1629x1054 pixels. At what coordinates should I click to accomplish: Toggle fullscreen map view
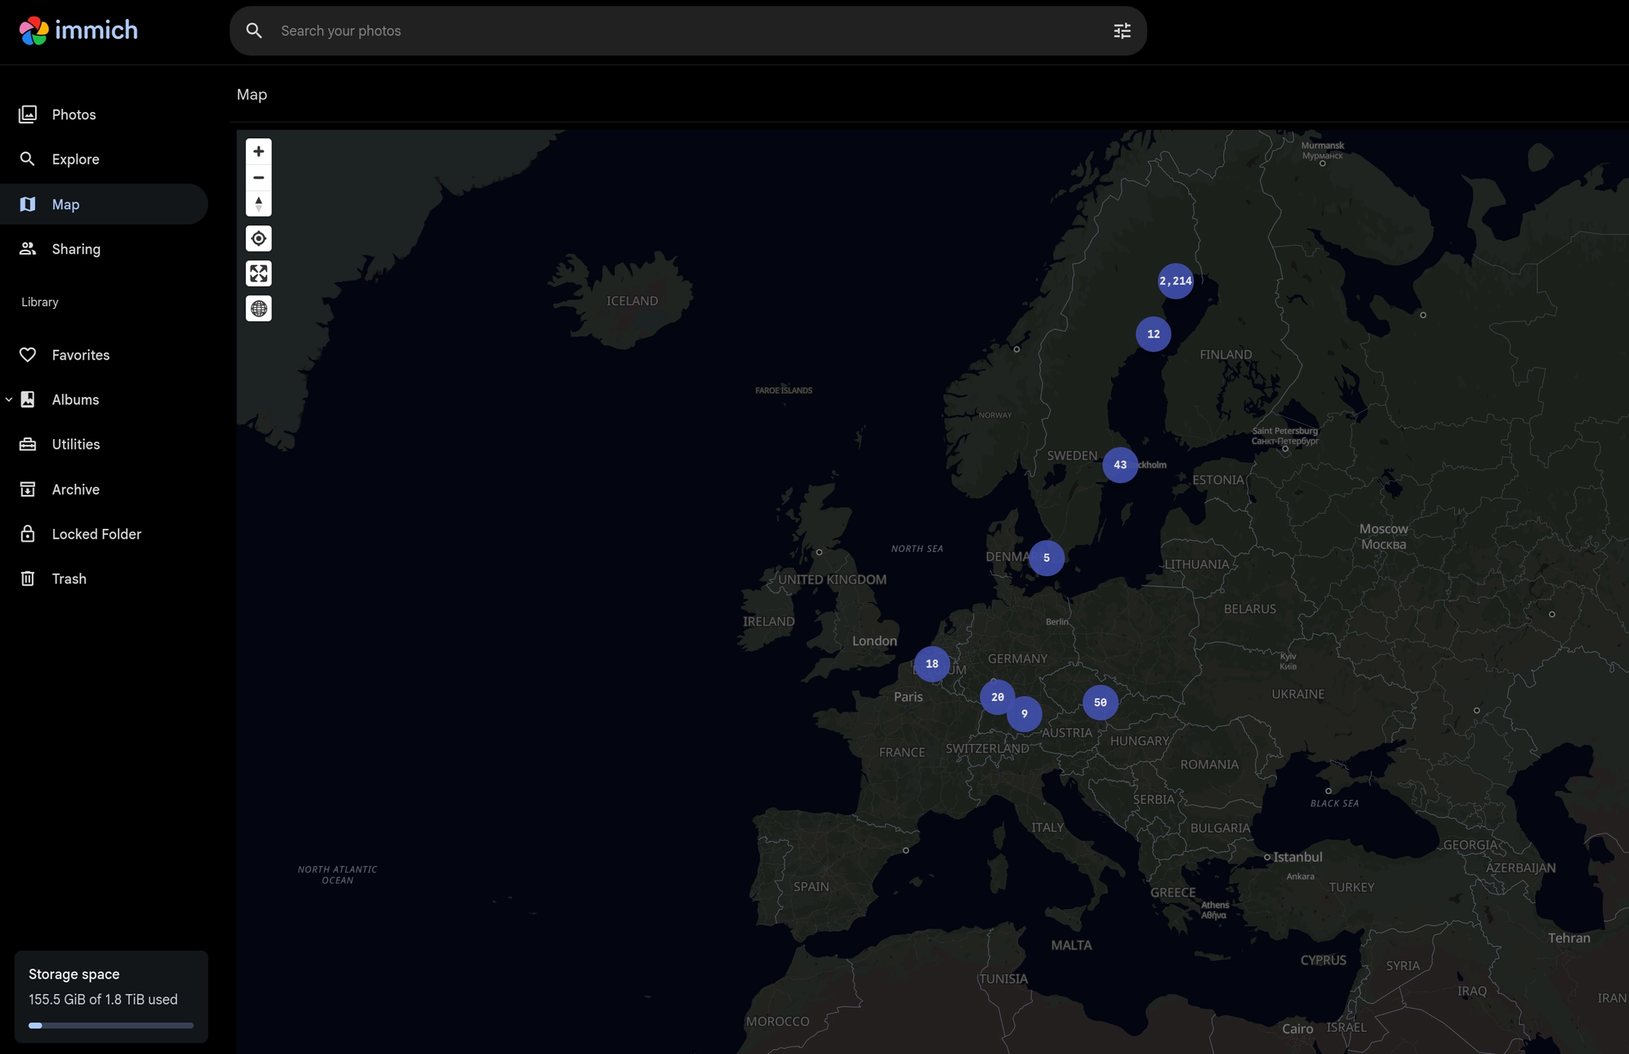259,274
